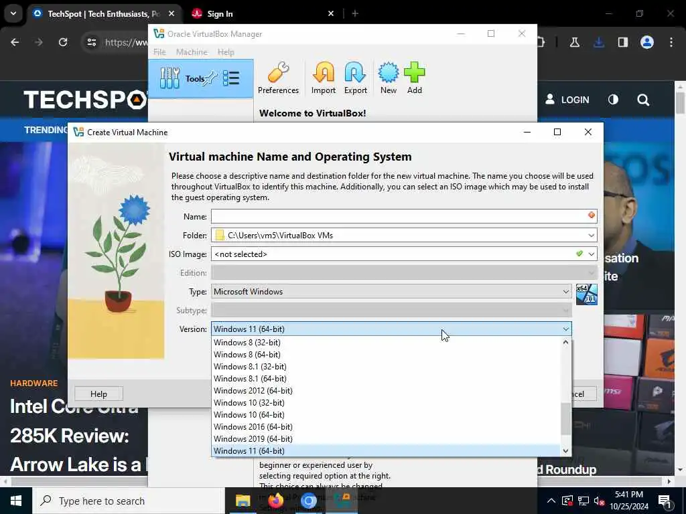Click the TechSpot LOGIN link
Viewport: 686px width, 514px height.
coord(567,100)
